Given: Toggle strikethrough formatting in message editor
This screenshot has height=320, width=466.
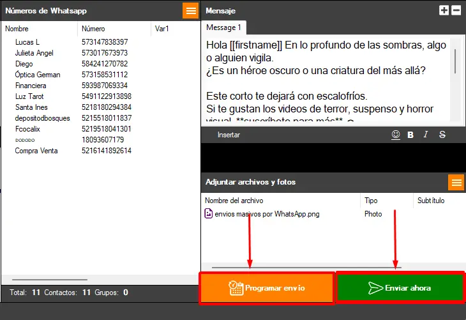Looking at the screenshot, I should [442, 135].
